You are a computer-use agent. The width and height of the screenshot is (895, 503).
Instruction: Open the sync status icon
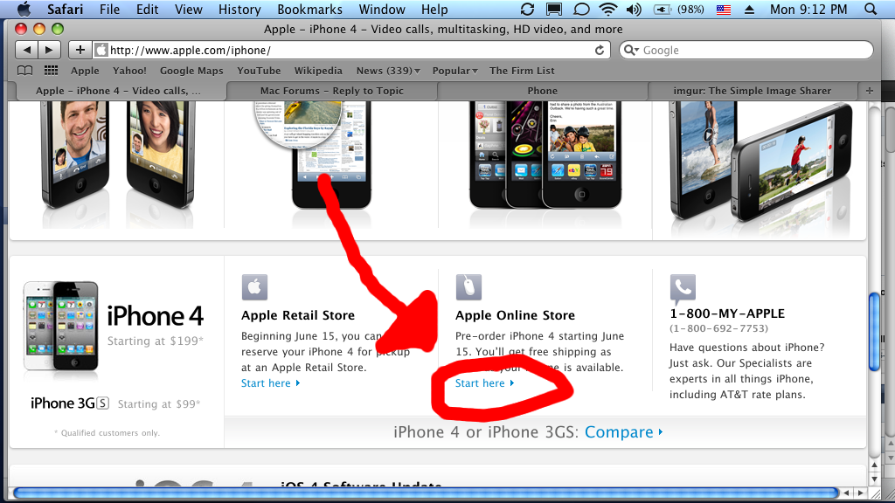click(527, 9)
